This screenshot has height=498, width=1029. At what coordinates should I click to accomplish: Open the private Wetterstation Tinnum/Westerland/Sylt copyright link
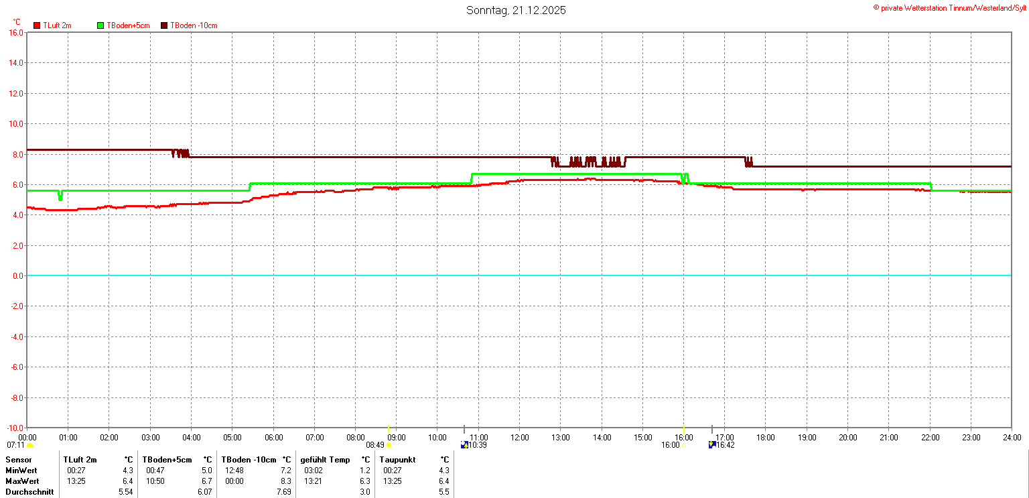(x=949, y=7)
